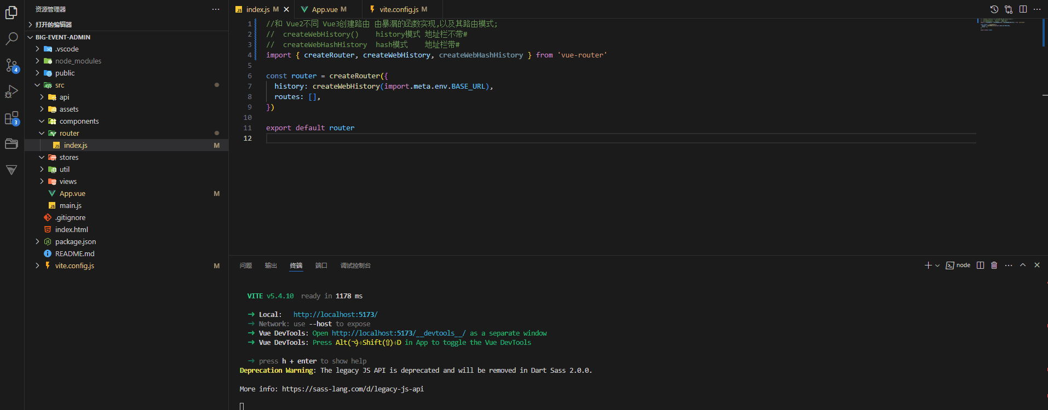Click line number 4 in gutter
This screenshot has height=410, width=1048.
click(x=249, y=55)
